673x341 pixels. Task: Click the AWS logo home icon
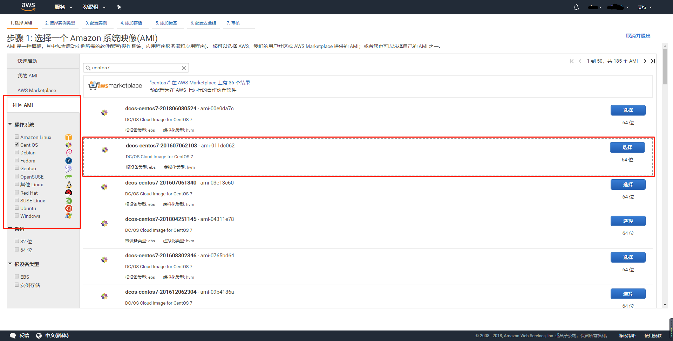28,7
